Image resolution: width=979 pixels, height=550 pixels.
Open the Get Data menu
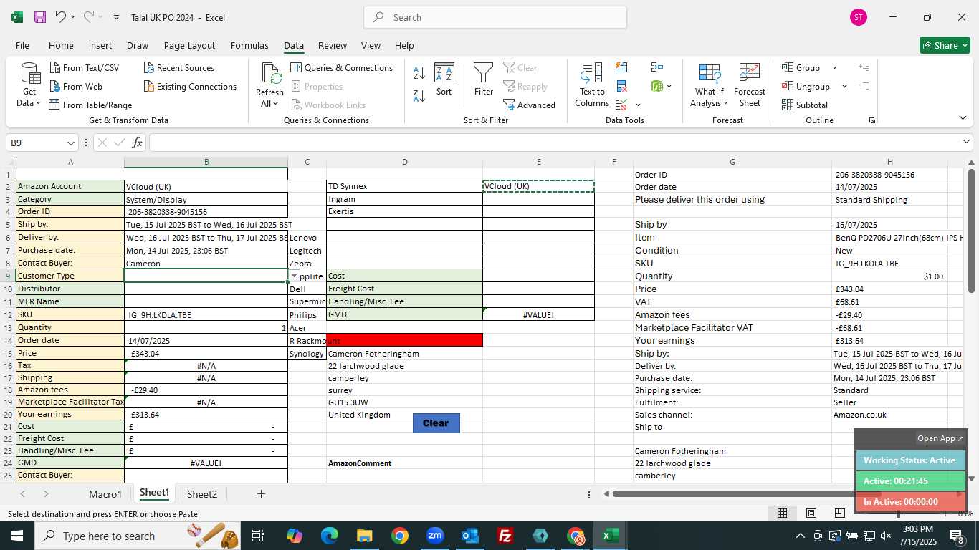click(x=29, y=85)
